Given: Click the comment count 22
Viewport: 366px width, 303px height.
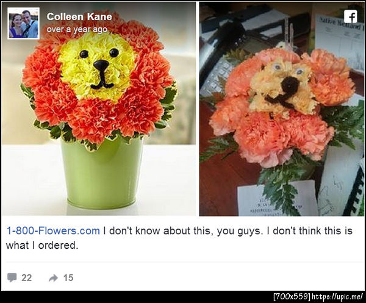Looking at the screenshot, I should (26, 277).
